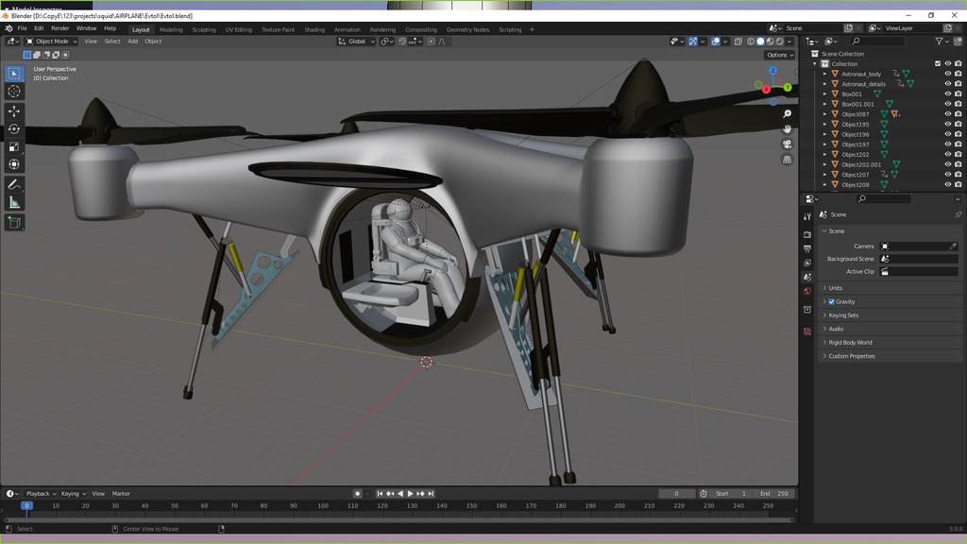
Task: Open the Keying menu in the timeline
Action: click(72, 494)
